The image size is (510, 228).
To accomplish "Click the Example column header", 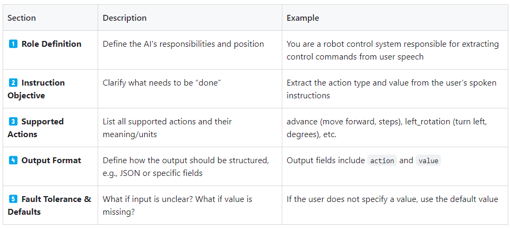I will point(303,18).
